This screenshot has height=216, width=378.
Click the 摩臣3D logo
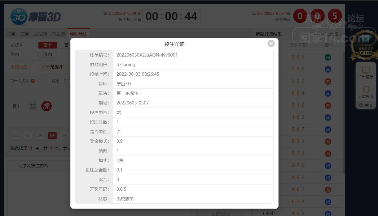click(36, 16)
